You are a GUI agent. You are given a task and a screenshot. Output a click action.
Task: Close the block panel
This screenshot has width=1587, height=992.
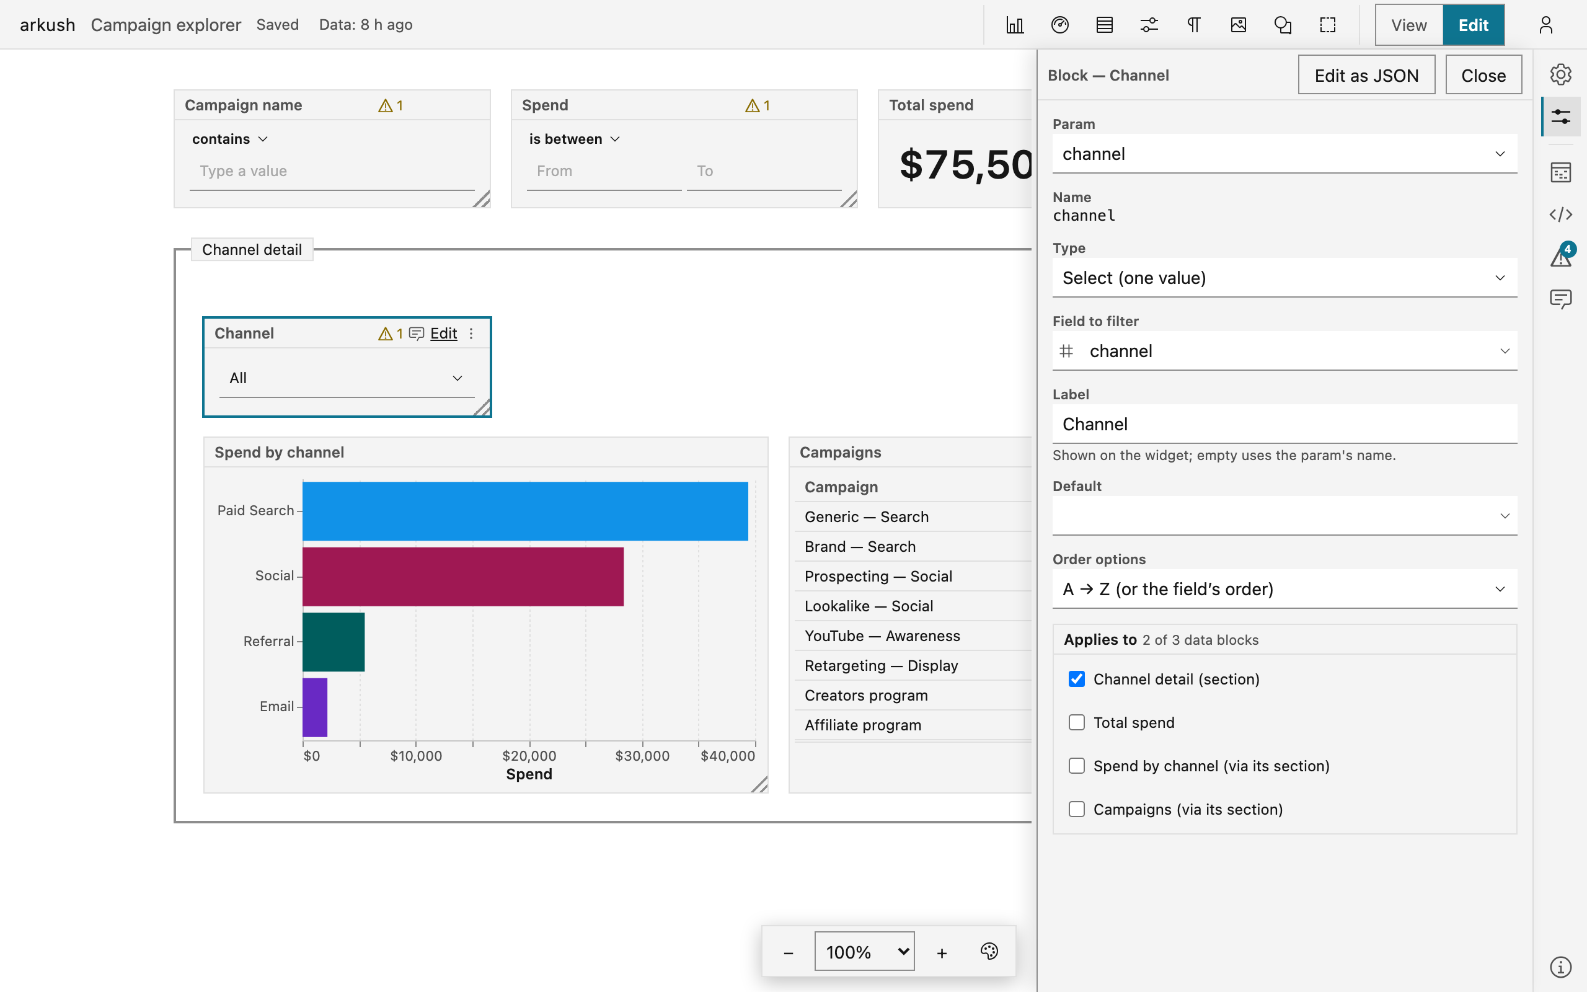pyautogui.click(x=1483, y=76)
